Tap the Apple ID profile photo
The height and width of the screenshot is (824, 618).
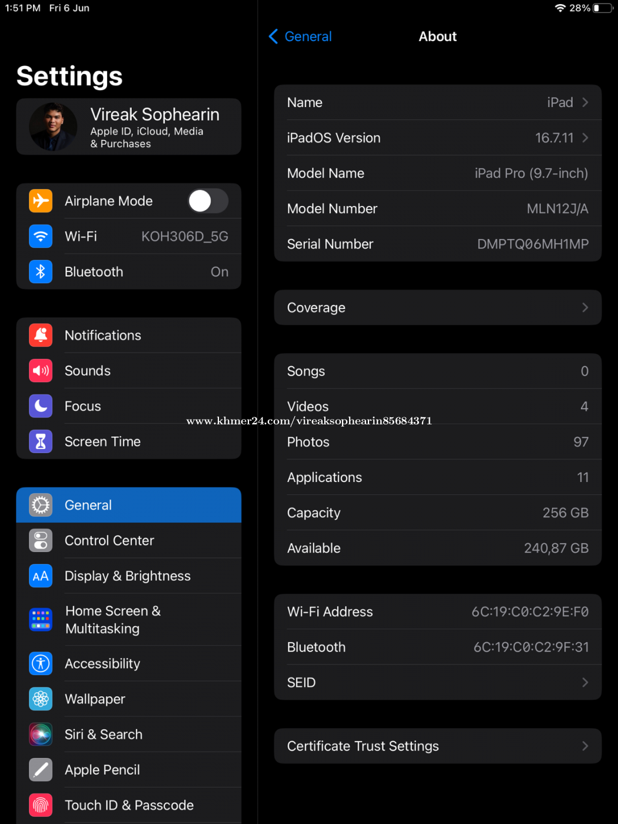[x=53, y=127]
